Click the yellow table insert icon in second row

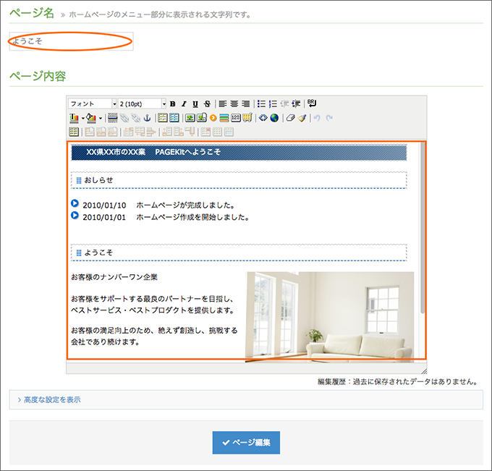(163, 118)
